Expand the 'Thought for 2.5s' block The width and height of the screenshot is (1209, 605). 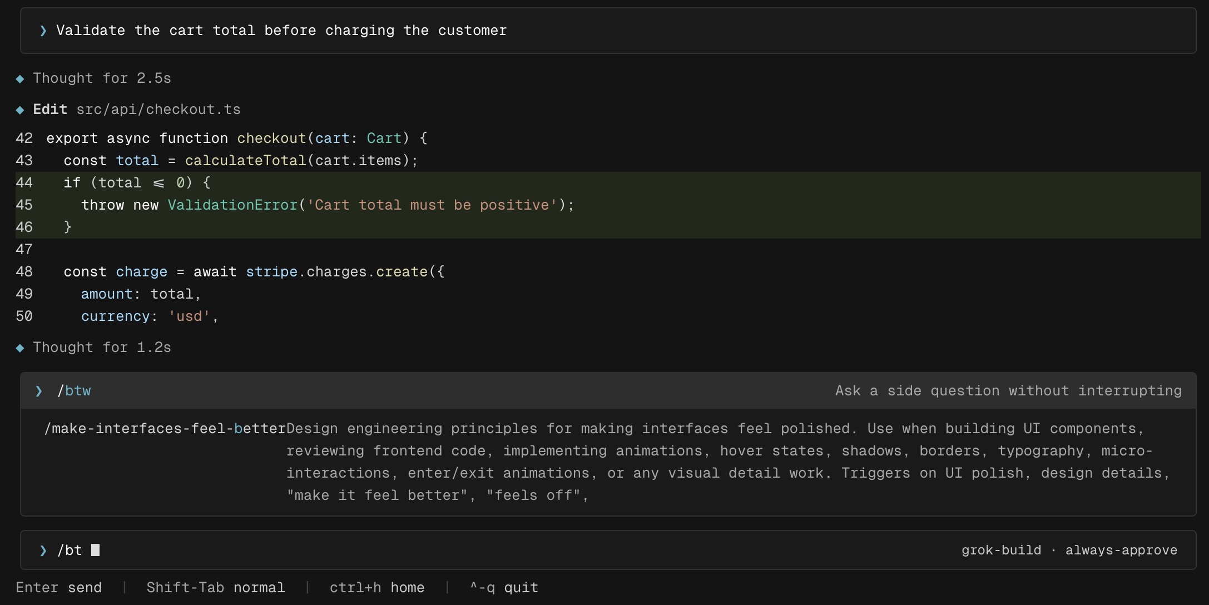coord(102,78)
